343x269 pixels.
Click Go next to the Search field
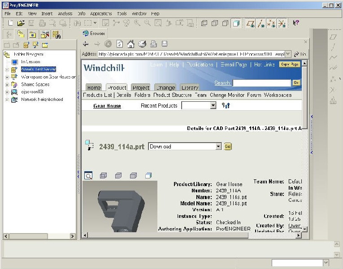(x=296, y=82)
